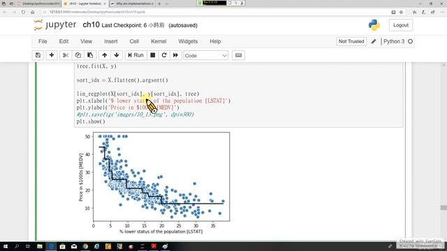The width and height of the screenshot is (447, 251).
Task: Cut selected cells with the scissors icon
Action: coord(66,55)
